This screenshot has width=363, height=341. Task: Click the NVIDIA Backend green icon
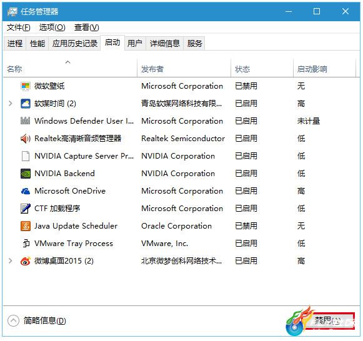[26, 174]
